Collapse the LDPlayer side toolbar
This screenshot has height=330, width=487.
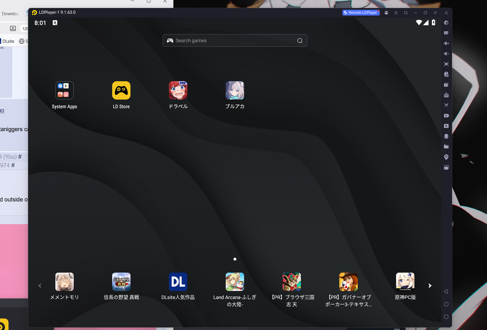446,13
